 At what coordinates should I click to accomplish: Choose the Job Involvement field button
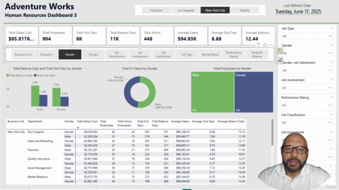click(x=140, y=54)
